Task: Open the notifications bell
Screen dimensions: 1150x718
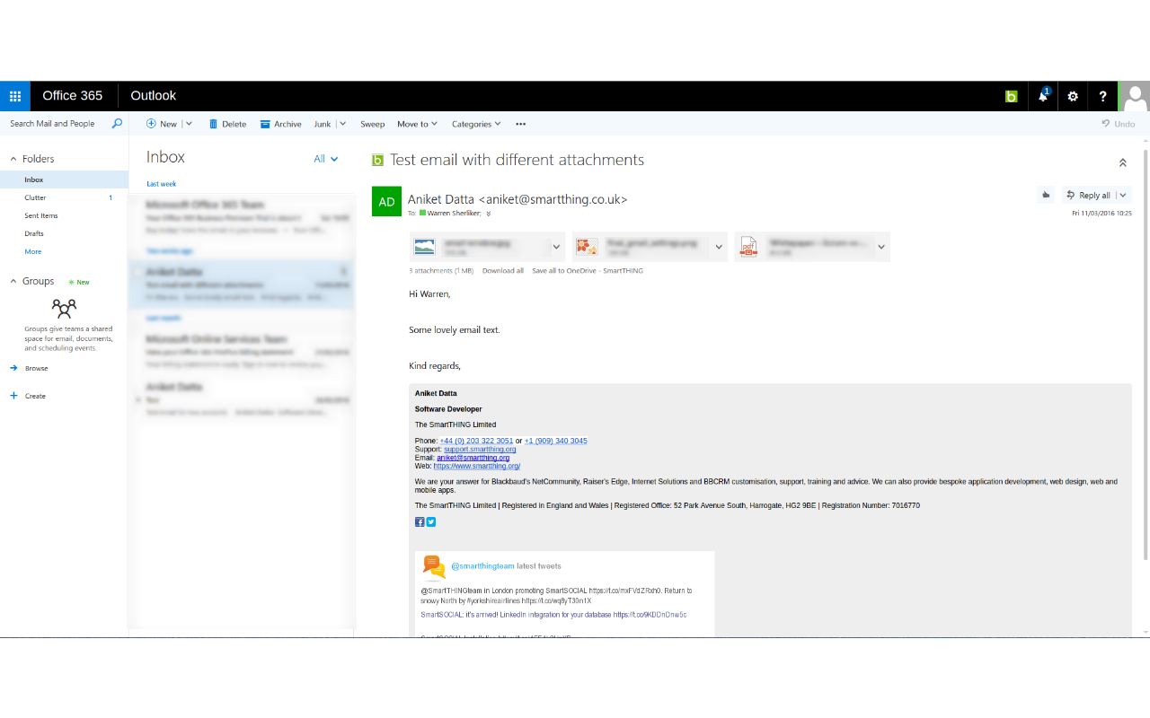Action: click(1043, 95)
